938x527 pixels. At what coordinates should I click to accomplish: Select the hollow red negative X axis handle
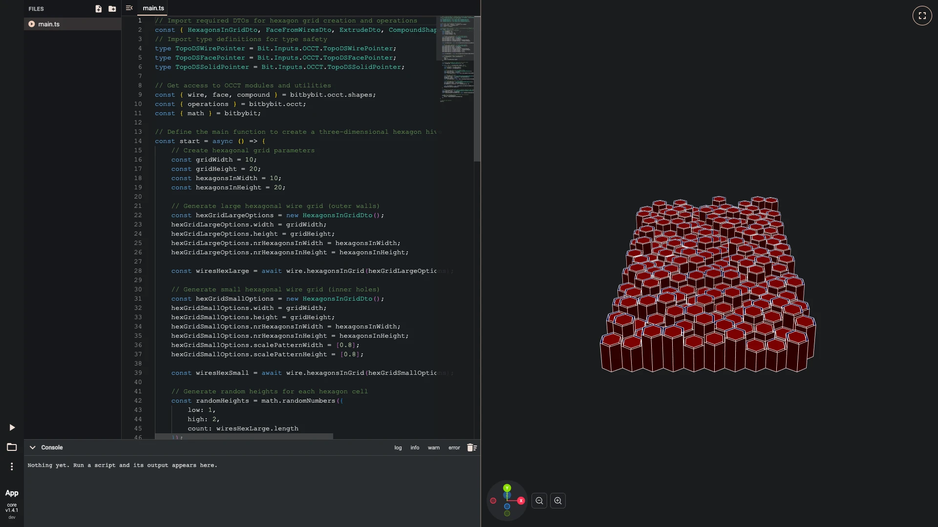click(493, 501)
